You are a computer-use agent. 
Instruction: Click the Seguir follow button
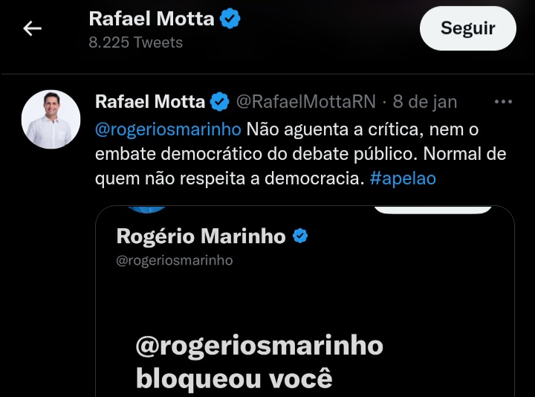click(x=468, y=28)
